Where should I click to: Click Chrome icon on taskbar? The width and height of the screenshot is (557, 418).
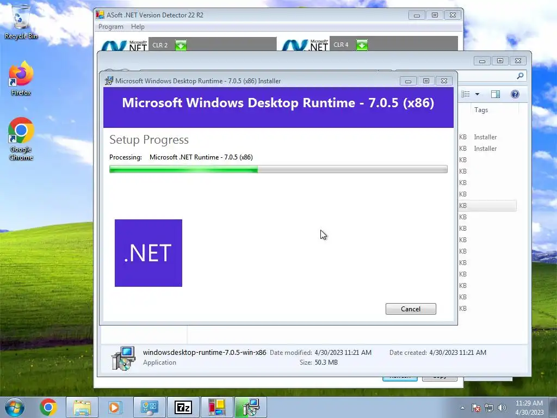pyautogui.click(x=48, y=407)
